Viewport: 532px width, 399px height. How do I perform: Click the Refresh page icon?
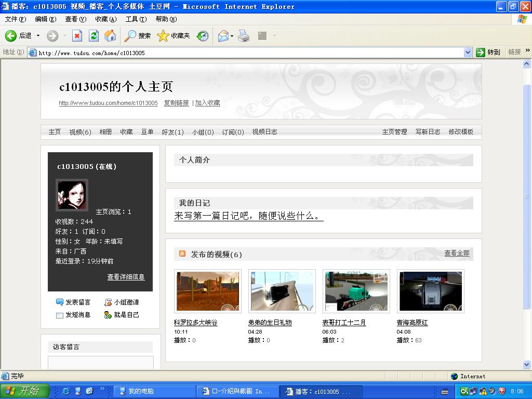pos(94,36)
